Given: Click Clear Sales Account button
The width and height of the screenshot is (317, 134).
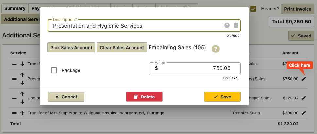Looking at the screenshot, I should pyautogui.click(x=122, y=48).
